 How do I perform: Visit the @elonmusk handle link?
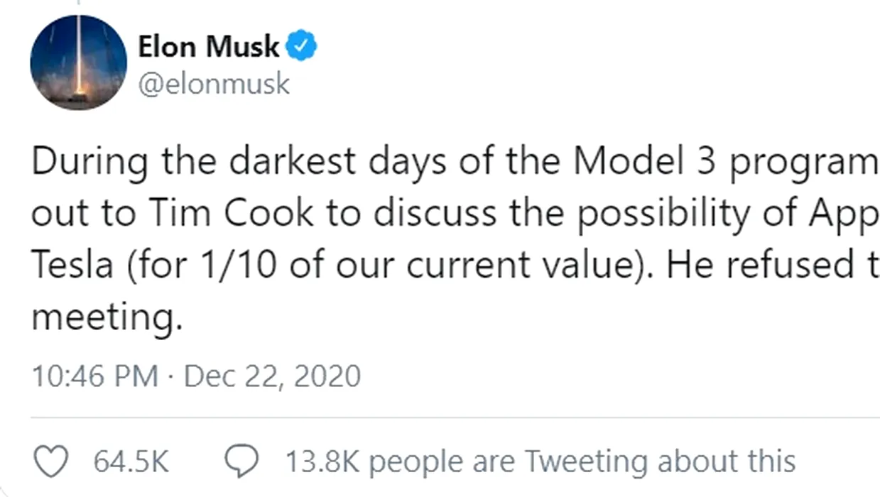click(214, 84)
